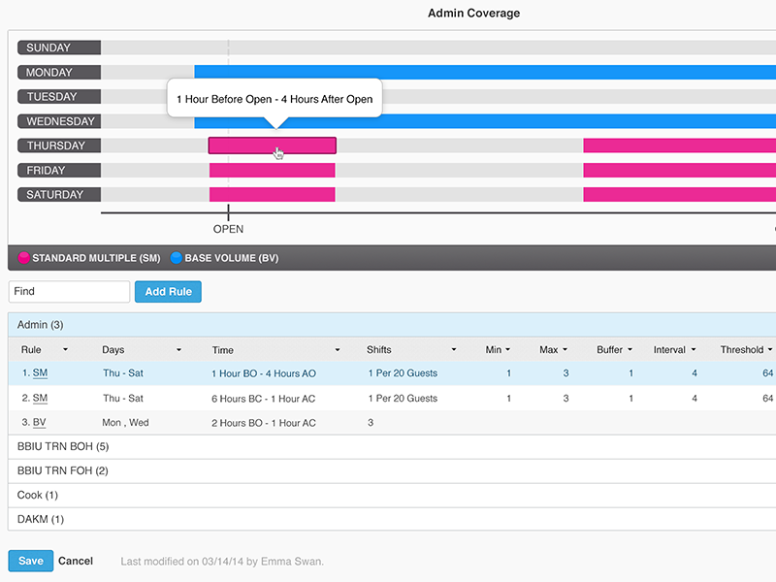The image size is (776, 582).
Task: Save the coverage changes
Action: pos(30,561)
